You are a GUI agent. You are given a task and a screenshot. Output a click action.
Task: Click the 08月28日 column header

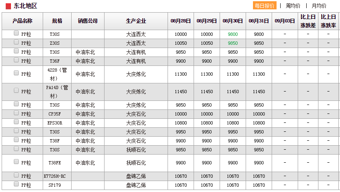click(181, 21)
